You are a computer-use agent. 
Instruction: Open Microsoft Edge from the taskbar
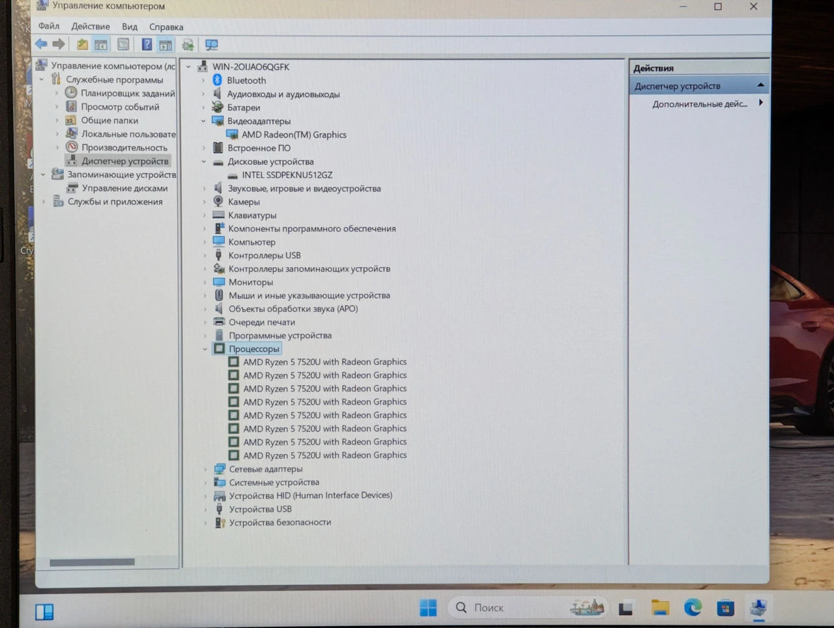point(693,608)
